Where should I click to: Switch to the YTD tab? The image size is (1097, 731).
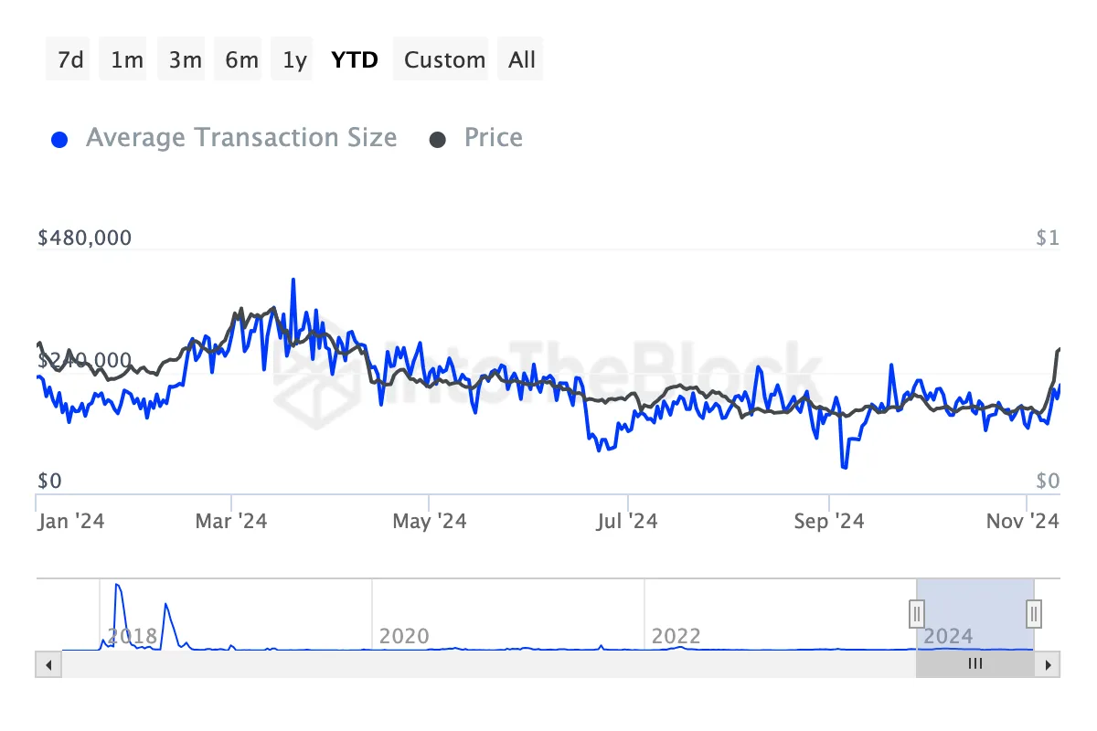tap(355, 58)
